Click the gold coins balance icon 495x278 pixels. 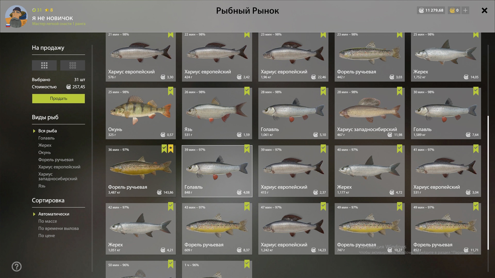tap(452, 10)
